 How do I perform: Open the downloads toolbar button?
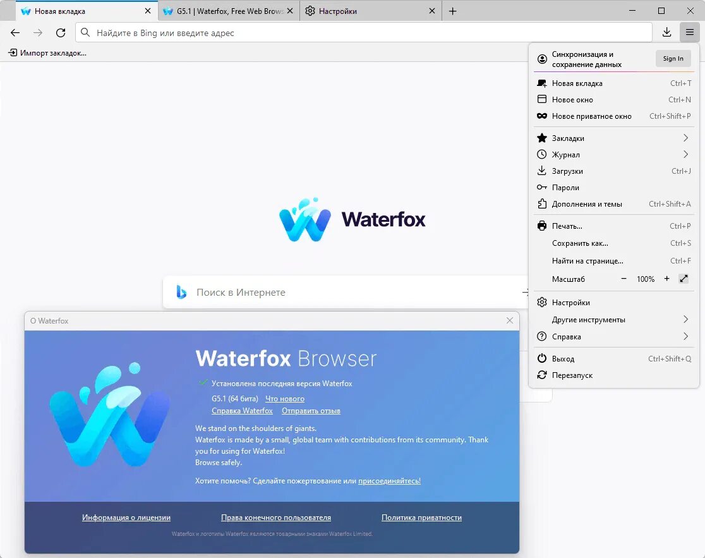pos(667,32)
